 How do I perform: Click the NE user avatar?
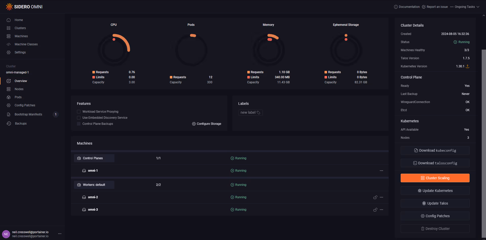[6, 234]
